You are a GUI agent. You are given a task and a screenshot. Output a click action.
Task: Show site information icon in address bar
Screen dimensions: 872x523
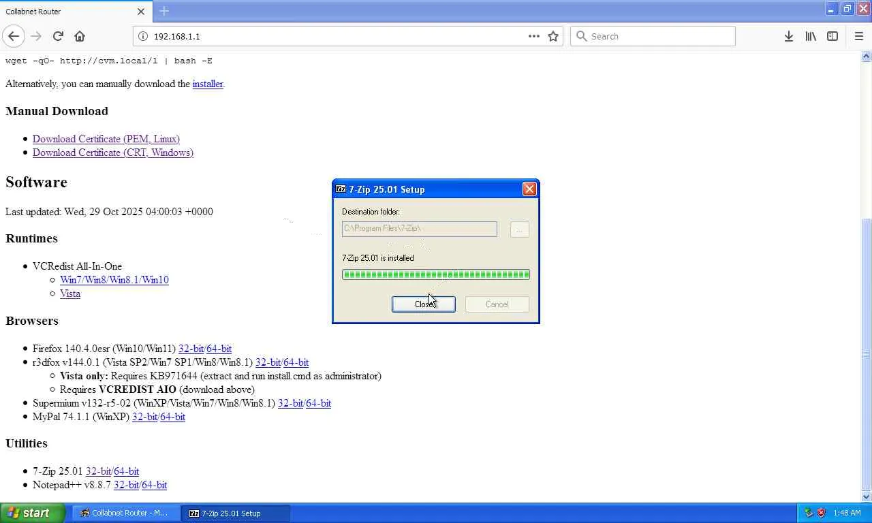pos(143,36)
